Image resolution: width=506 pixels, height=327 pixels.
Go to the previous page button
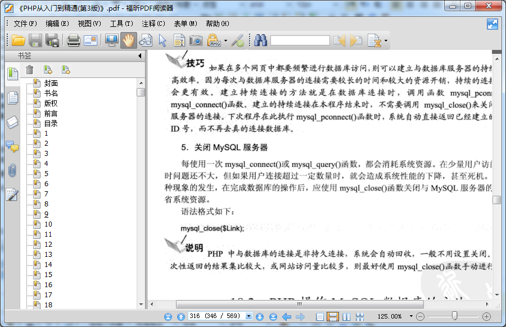pos(181,317)
